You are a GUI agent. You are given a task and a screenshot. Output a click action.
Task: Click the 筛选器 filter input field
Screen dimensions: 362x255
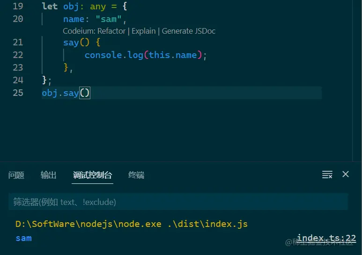[x=178, y=202]
